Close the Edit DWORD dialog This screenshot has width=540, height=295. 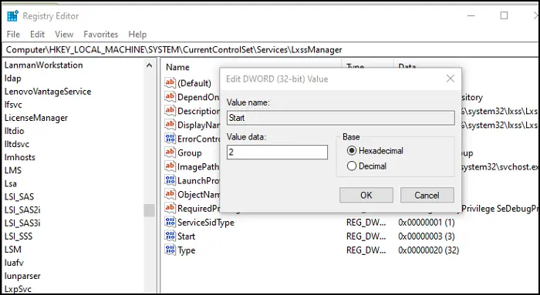click(450, 79)
